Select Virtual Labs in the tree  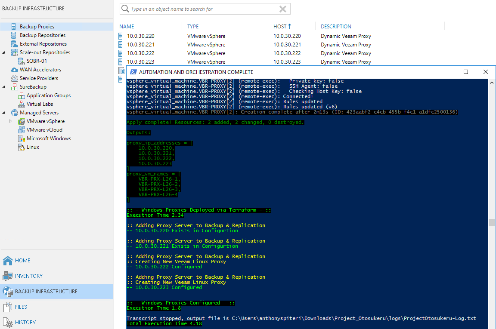coord(40,104)
